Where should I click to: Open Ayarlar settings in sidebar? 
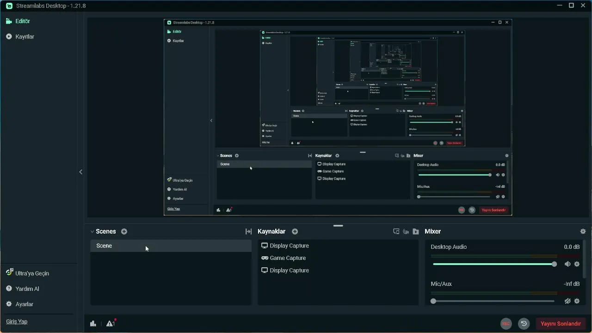19,304
